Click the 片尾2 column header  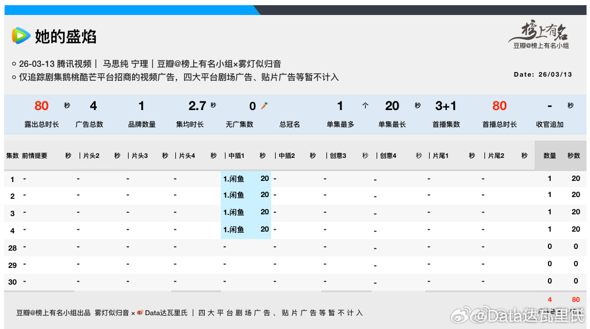(x=496, y=156)
